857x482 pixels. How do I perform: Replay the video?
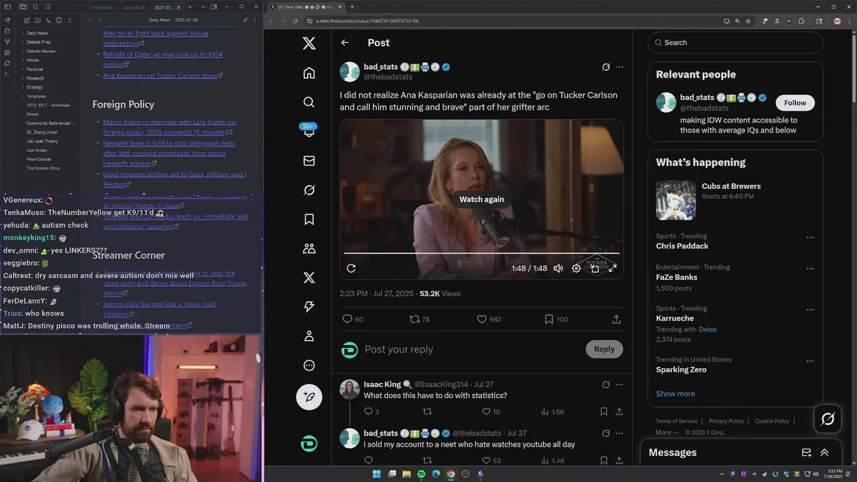[351, 268]
